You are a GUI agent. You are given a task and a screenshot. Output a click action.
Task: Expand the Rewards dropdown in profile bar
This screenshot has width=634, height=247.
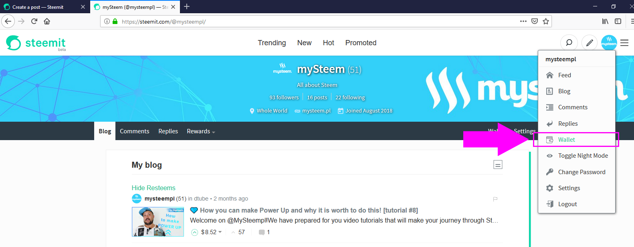coord(201,131)
